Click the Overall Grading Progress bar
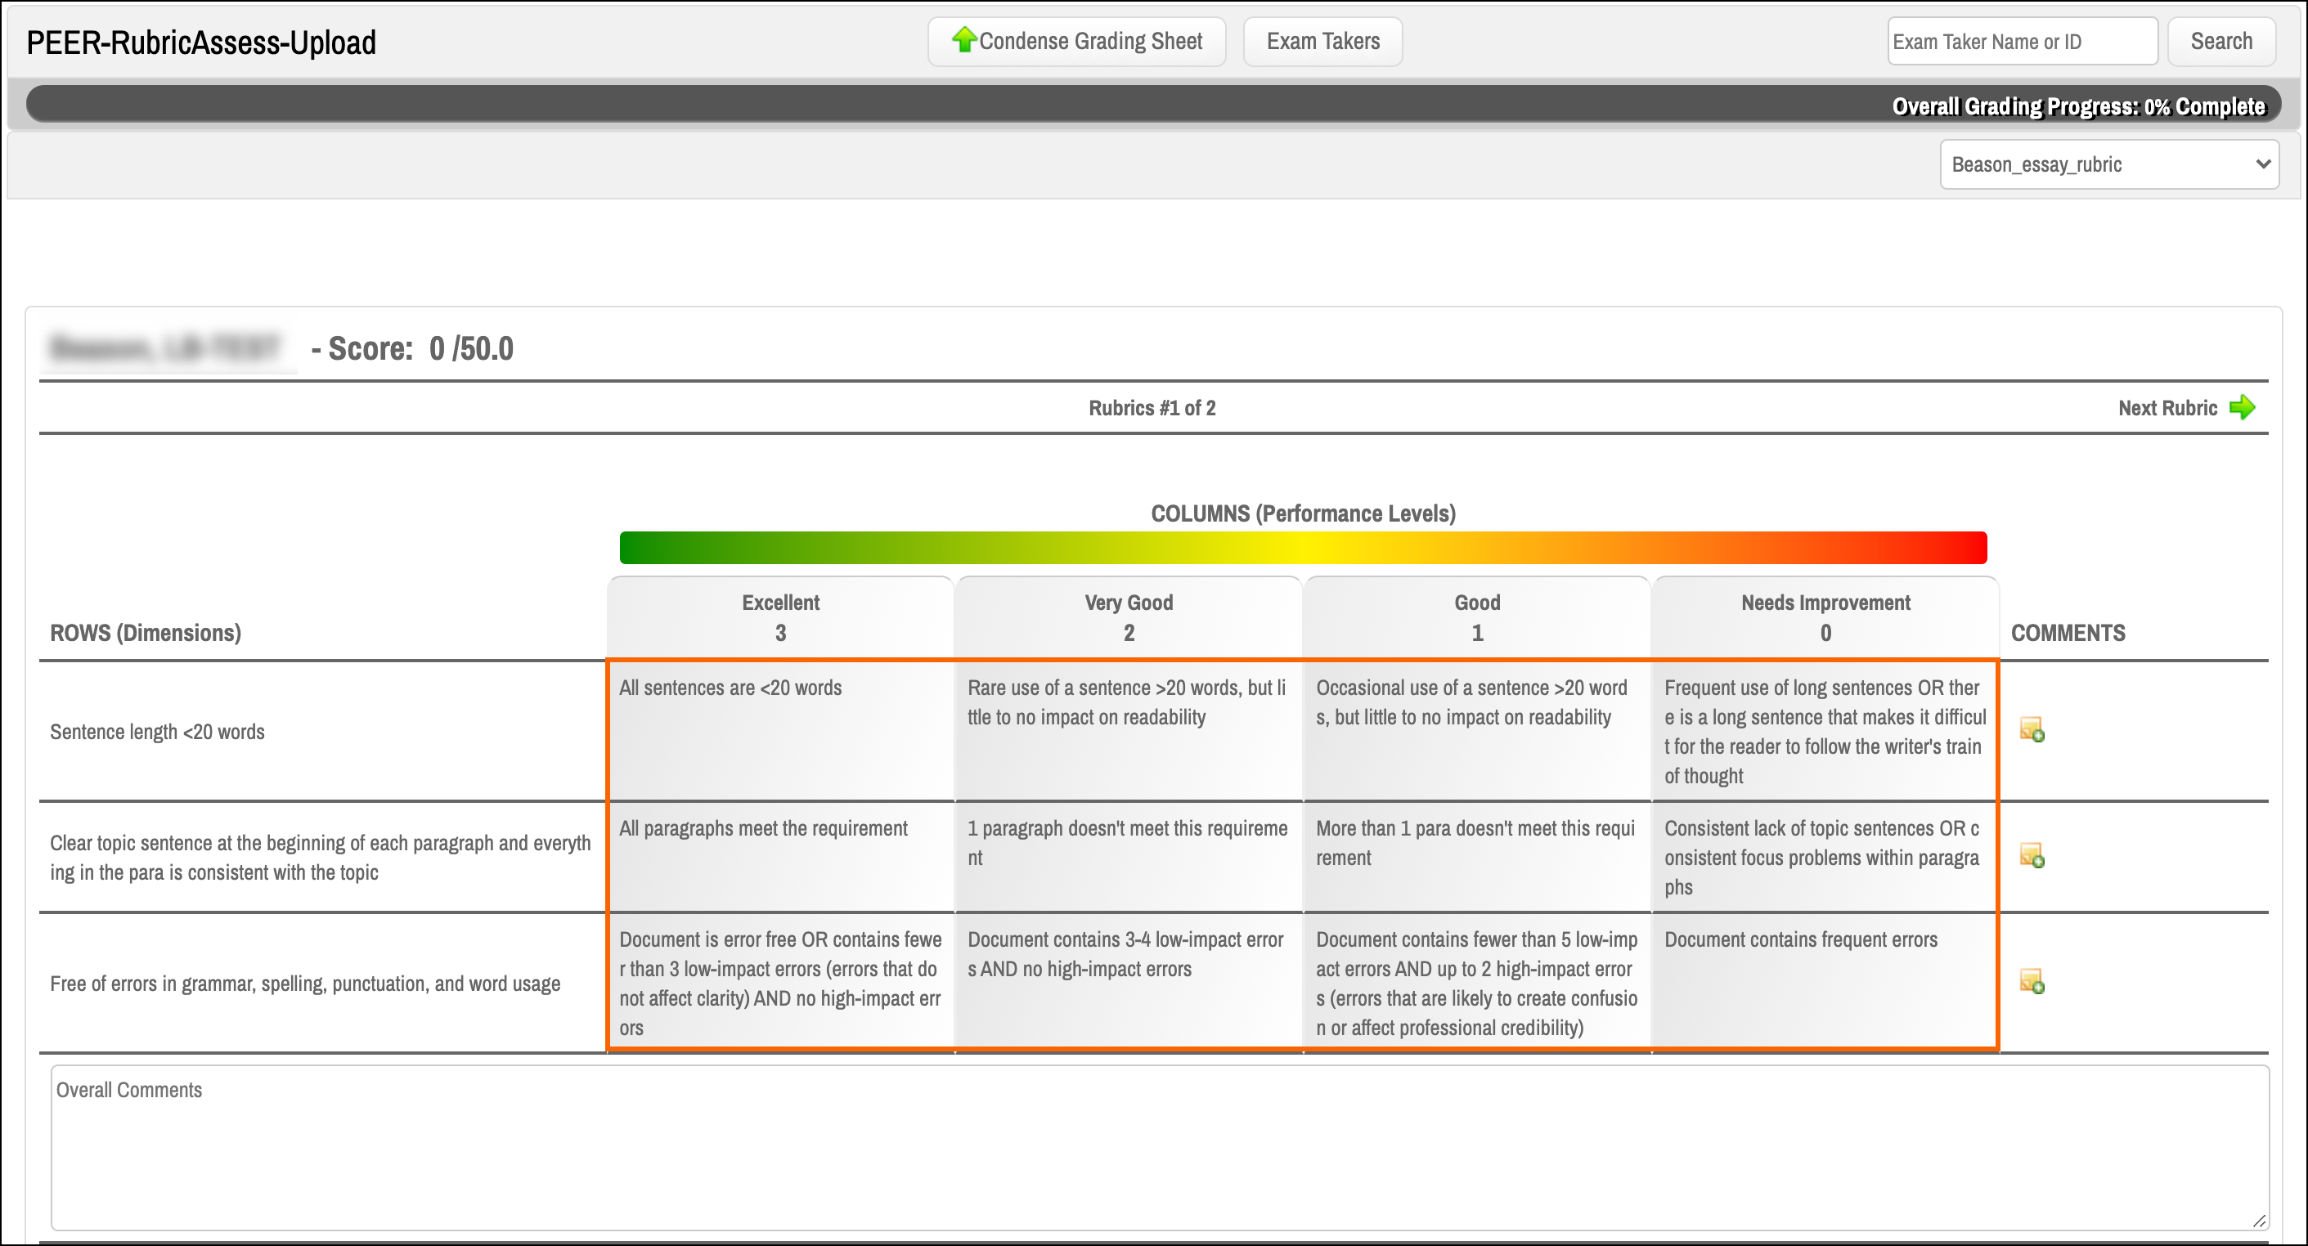Viewport: 2308px width, 1246px height. (x=1152, y=105)
